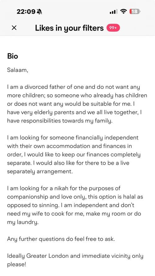Click the Ideally Greater London line
Viewport: 155px width, 276px height.
[75, 256]
